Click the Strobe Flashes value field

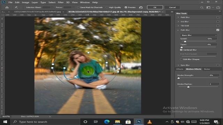pos(214,84)
